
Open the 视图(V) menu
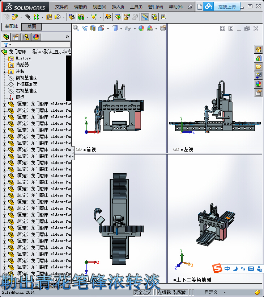[x=99, y=7]
